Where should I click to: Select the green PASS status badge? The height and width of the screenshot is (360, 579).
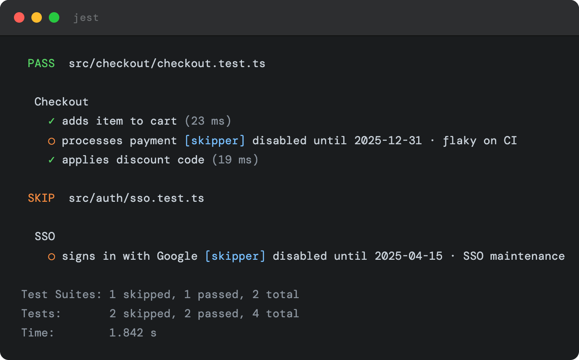click(41, 63)
